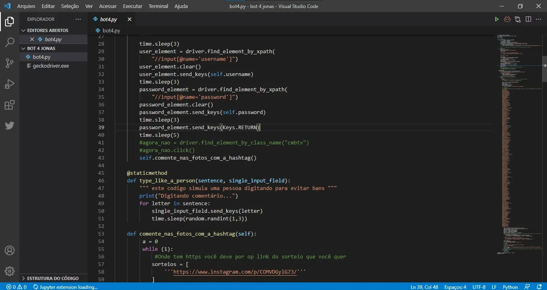
Task: Open the Accounts menu icon
Action: coord(10,250)
